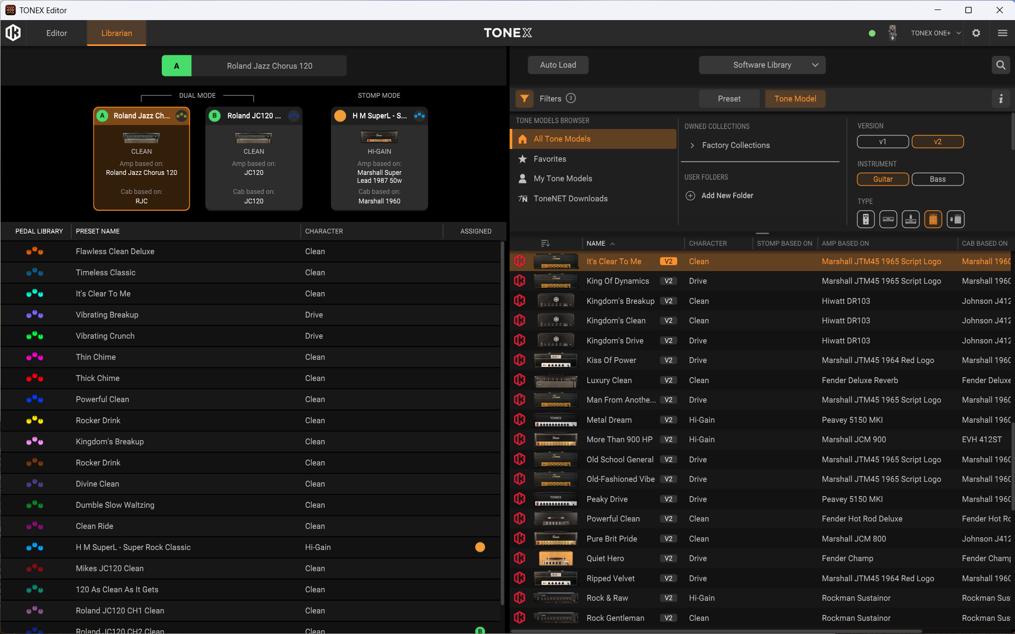Open the hamburger main menu
This screenshot has width=1015, height=634.
1002,33
